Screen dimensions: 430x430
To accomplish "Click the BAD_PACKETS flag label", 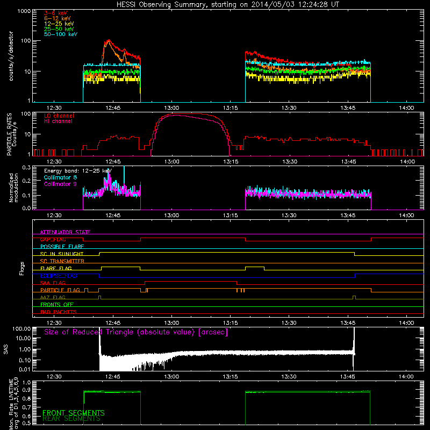I will (59, 312).
